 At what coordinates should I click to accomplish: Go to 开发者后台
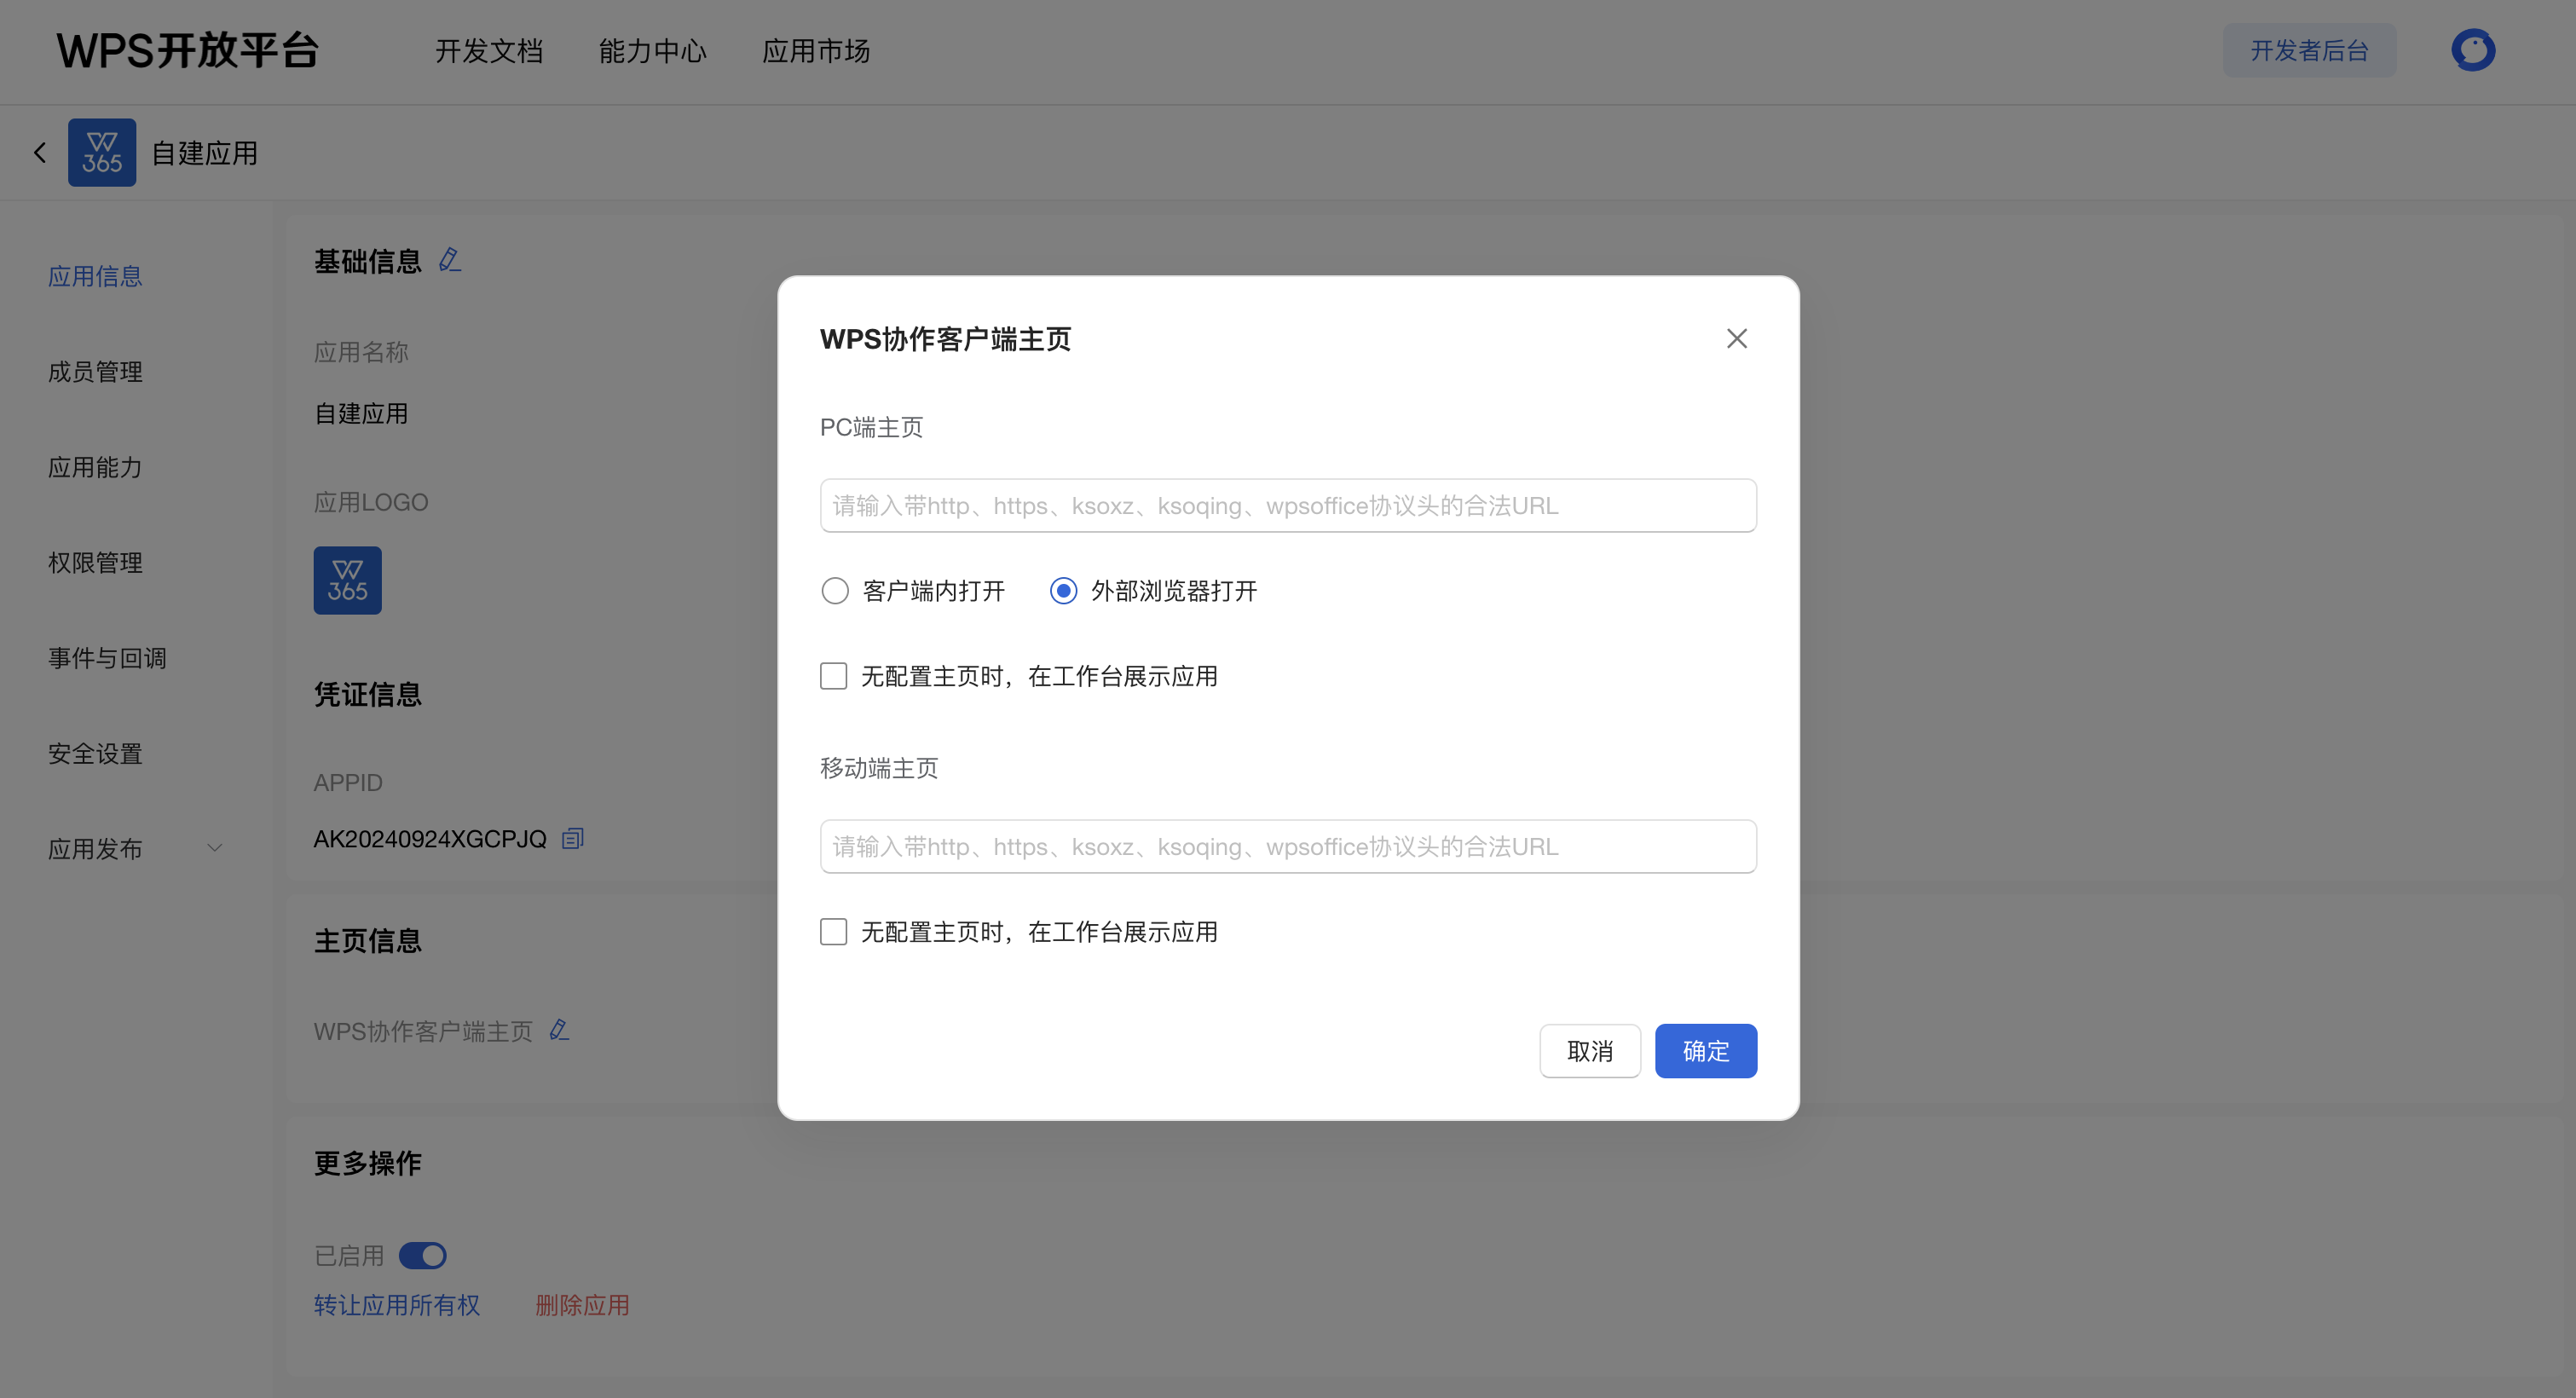coord(2309,50)
